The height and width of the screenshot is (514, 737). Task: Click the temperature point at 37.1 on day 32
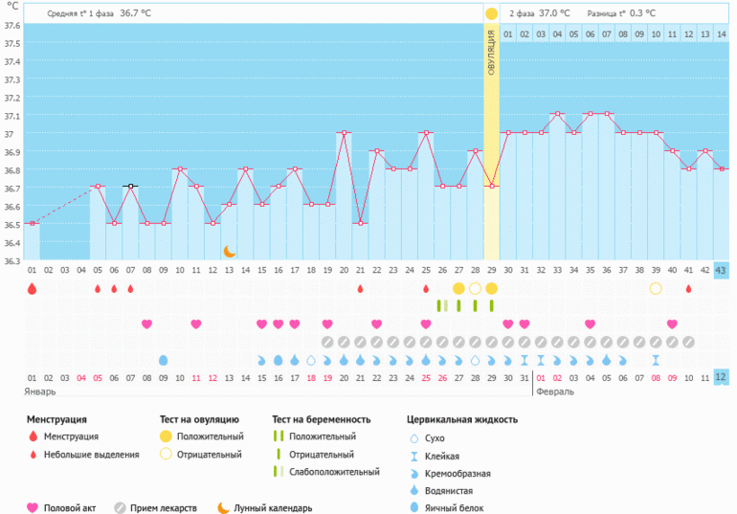[x=557, y=114]
